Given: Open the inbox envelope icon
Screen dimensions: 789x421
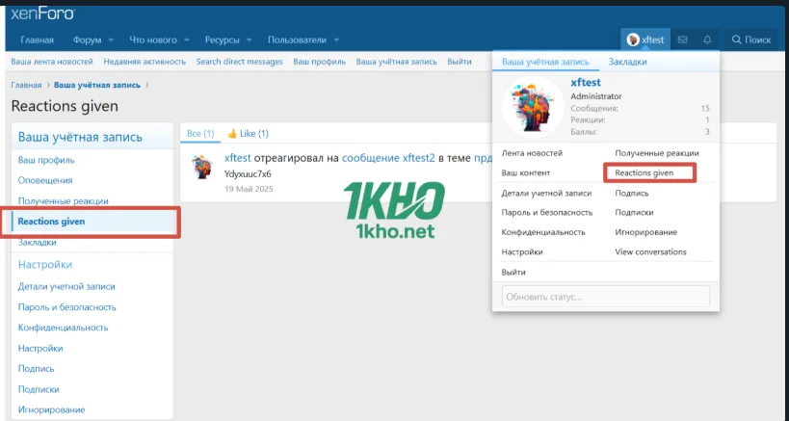Looking at the screenshot, I should point(683,39).
